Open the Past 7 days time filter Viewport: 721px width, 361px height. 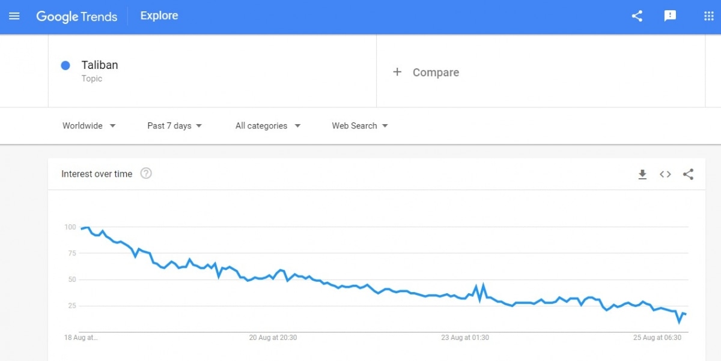click(174, 126)
